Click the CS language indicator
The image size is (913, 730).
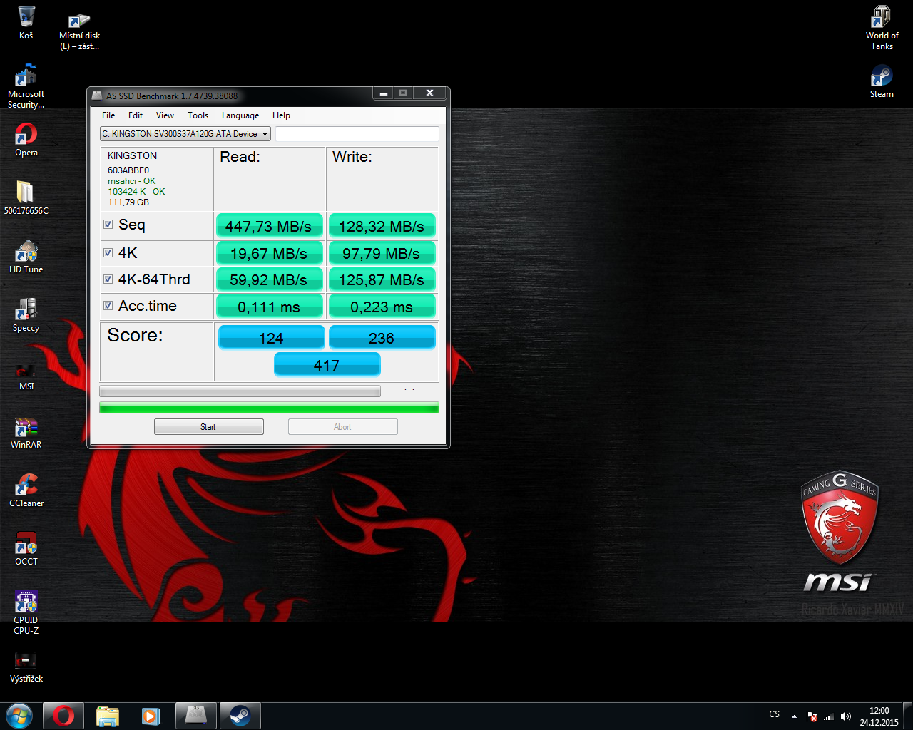tap(775, 714)
